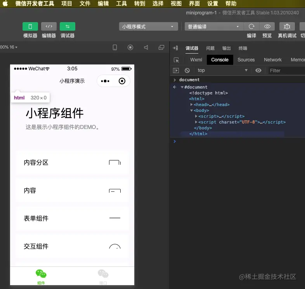
Task: Open the 交互组件 list item
Action: (72, 246)
